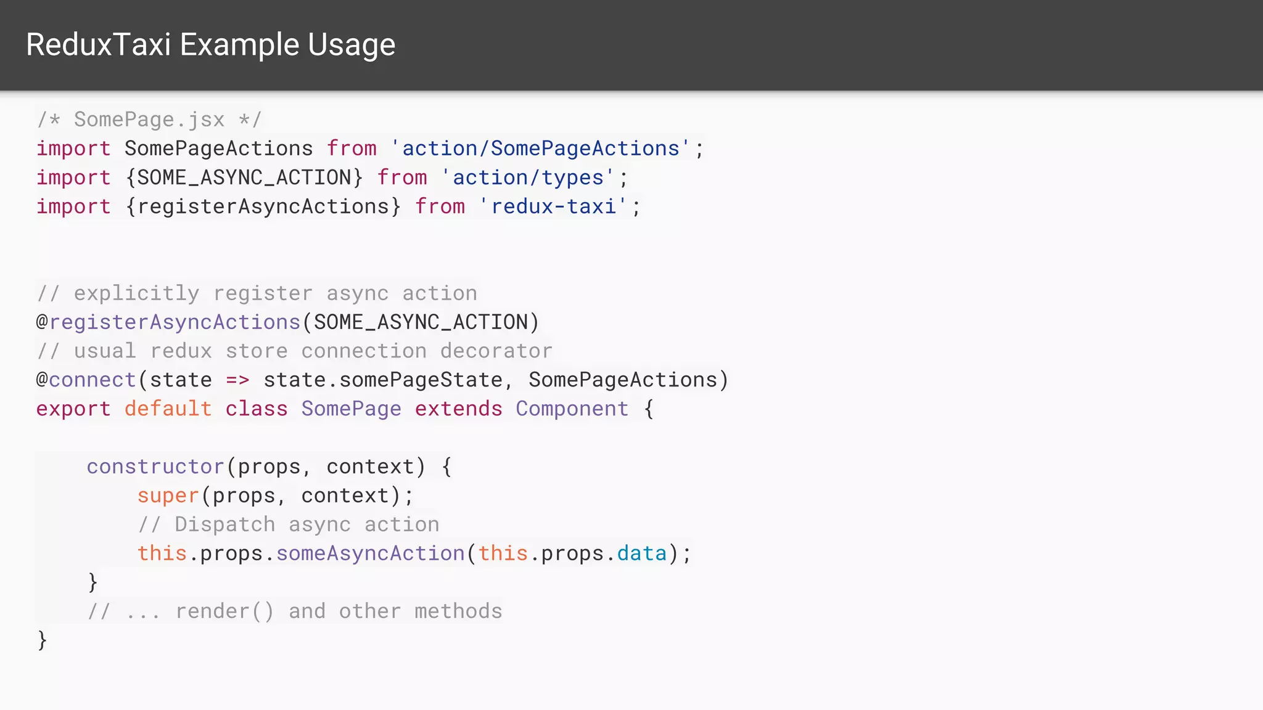
Task: Click the string 'action/SomePageActions'
Action: pyautogui.click(x=541, y=149)
